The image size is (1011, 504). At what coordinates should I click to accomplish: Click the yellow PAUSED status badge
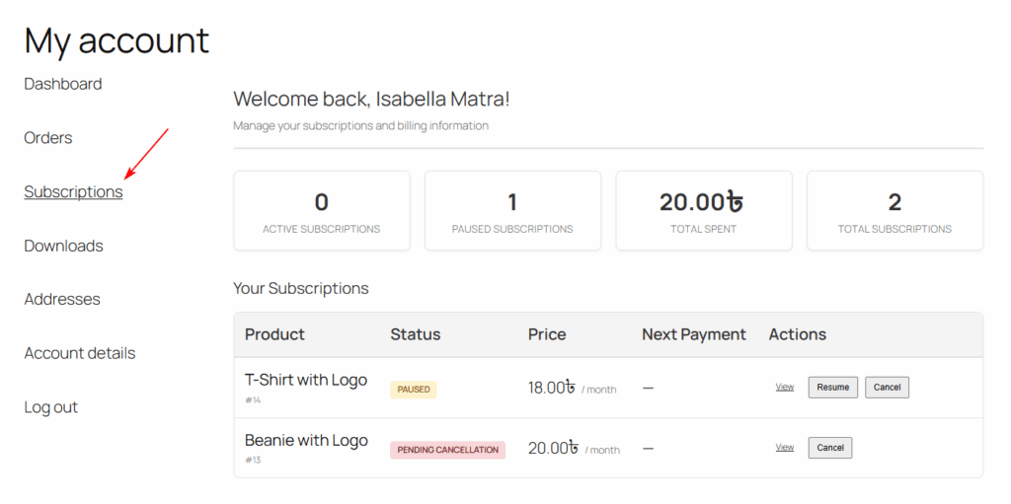[414, 390]
